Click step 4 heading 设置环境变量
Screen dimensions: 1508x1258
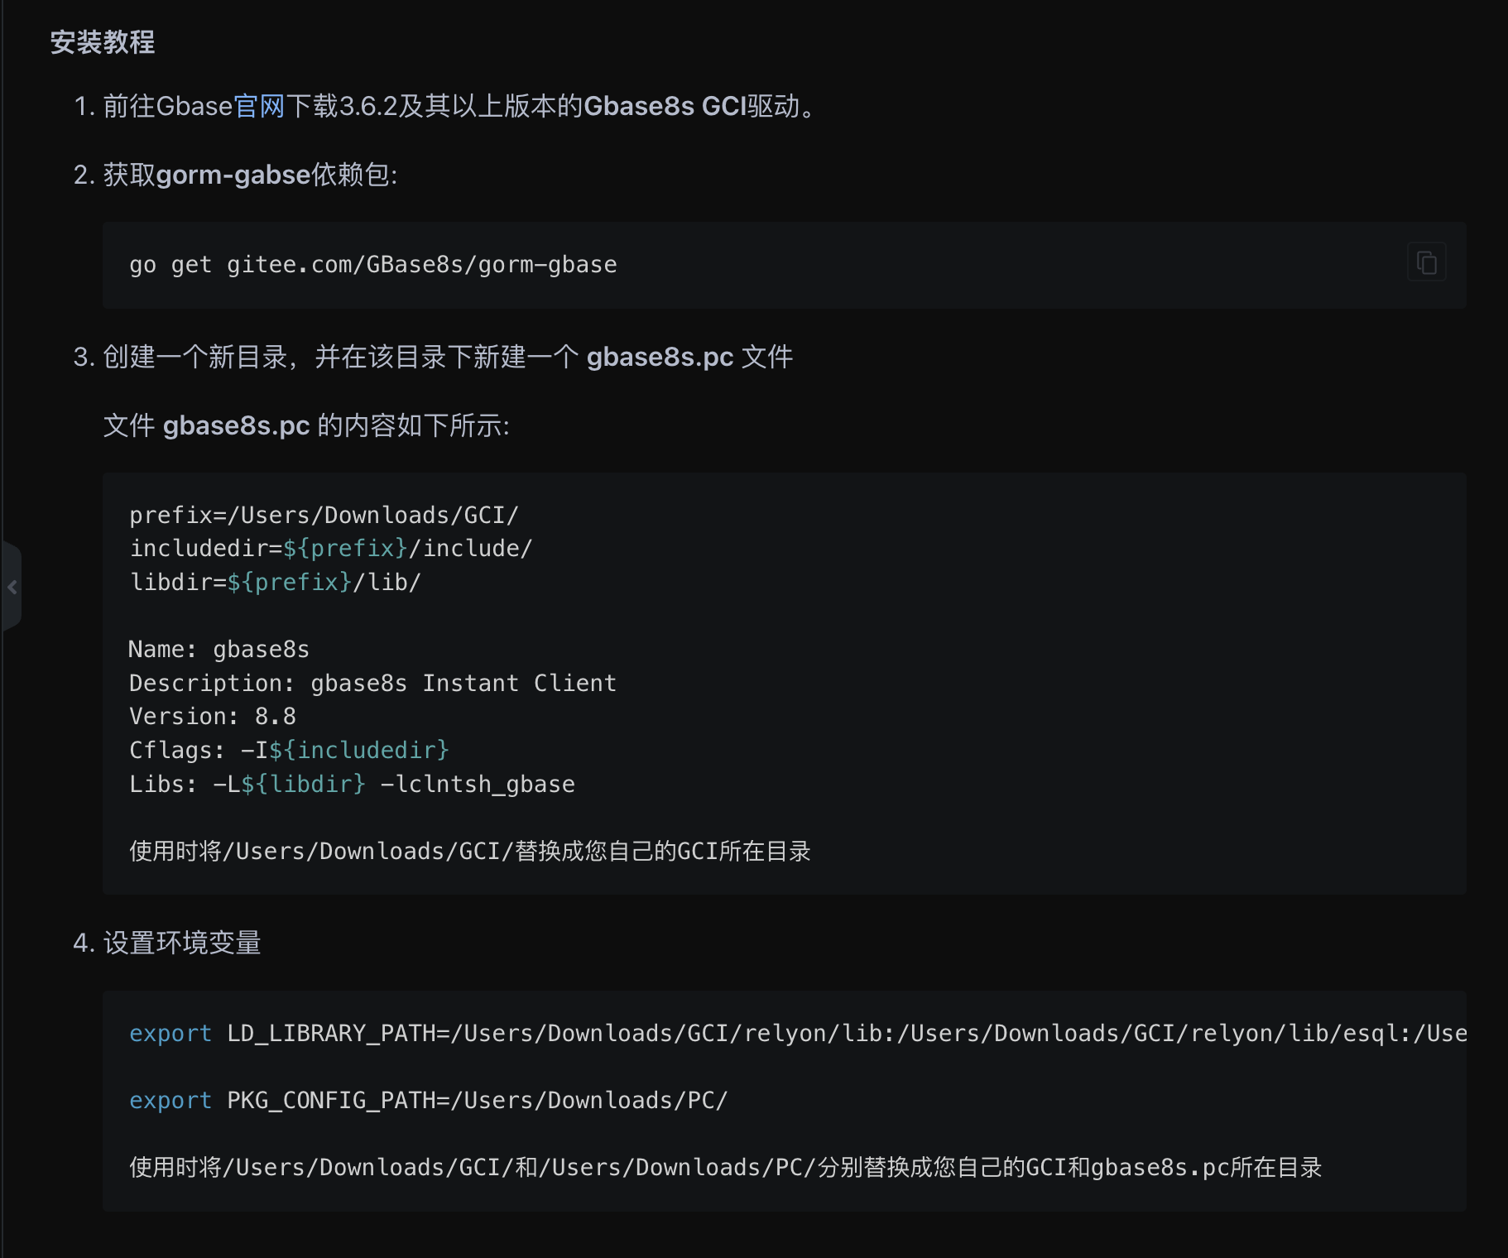(x=182, y=943)
